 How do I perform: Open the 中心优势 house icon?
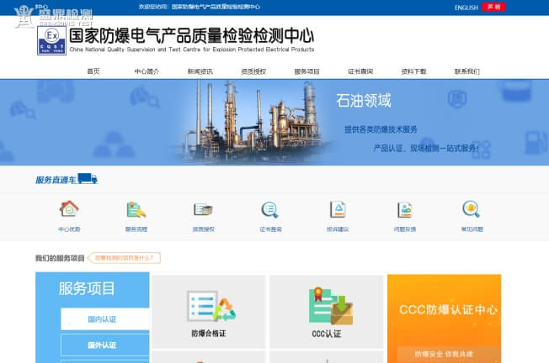pyautogui.click(x=69, y=209)
